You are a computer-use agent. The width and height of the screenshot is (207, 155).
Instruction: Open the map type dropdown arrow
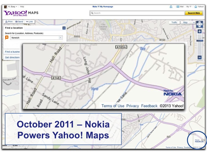194,23
